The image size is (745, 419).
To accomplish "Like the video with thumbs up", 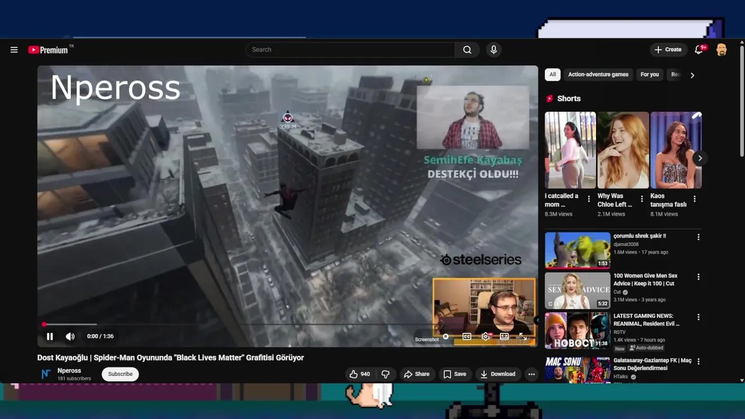I will 360,374.
